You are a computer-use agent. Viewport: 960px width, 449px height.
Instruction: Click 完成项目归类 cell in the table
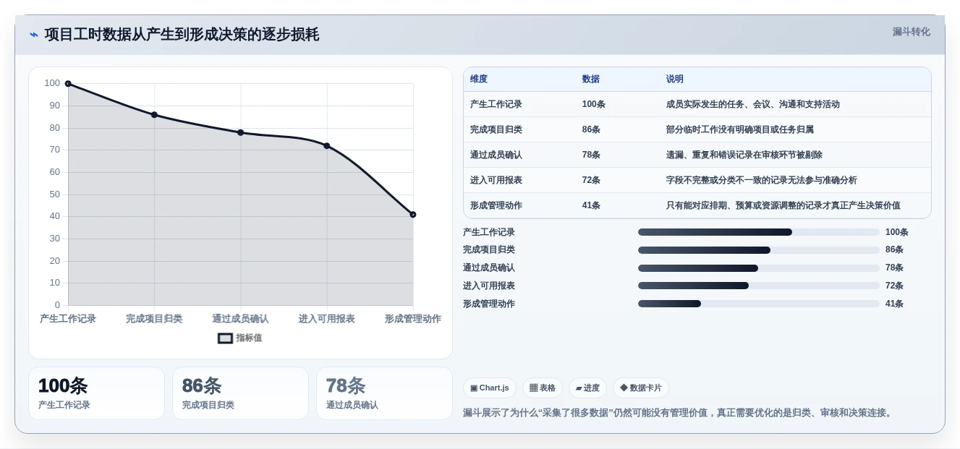point(496,129)
